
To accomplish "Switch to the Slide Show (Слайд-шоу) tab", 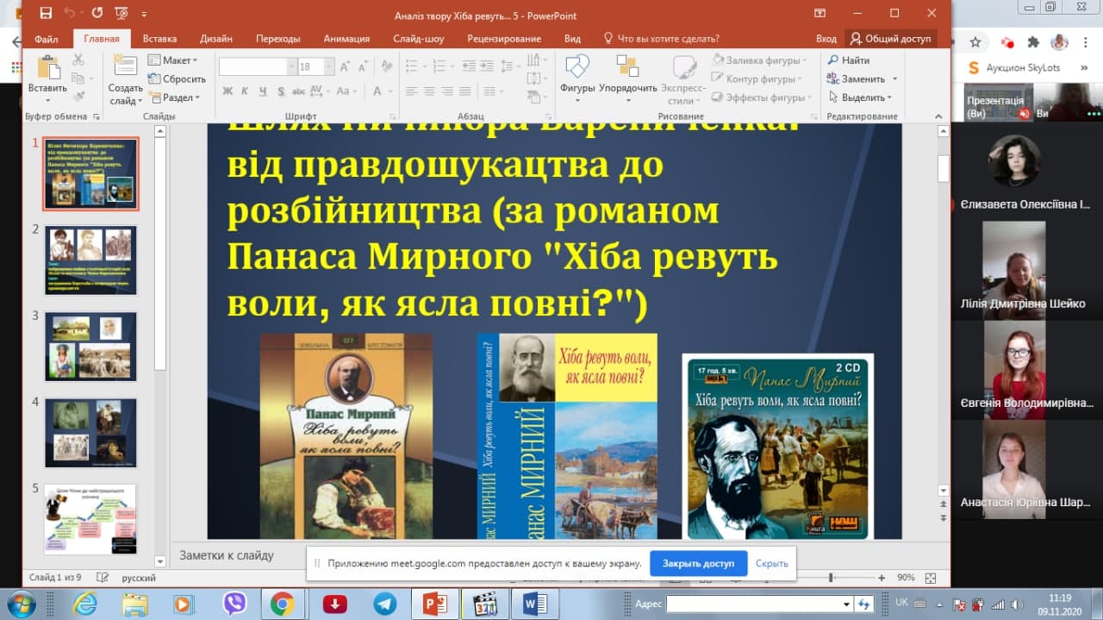I will click(x=418, y=39).
